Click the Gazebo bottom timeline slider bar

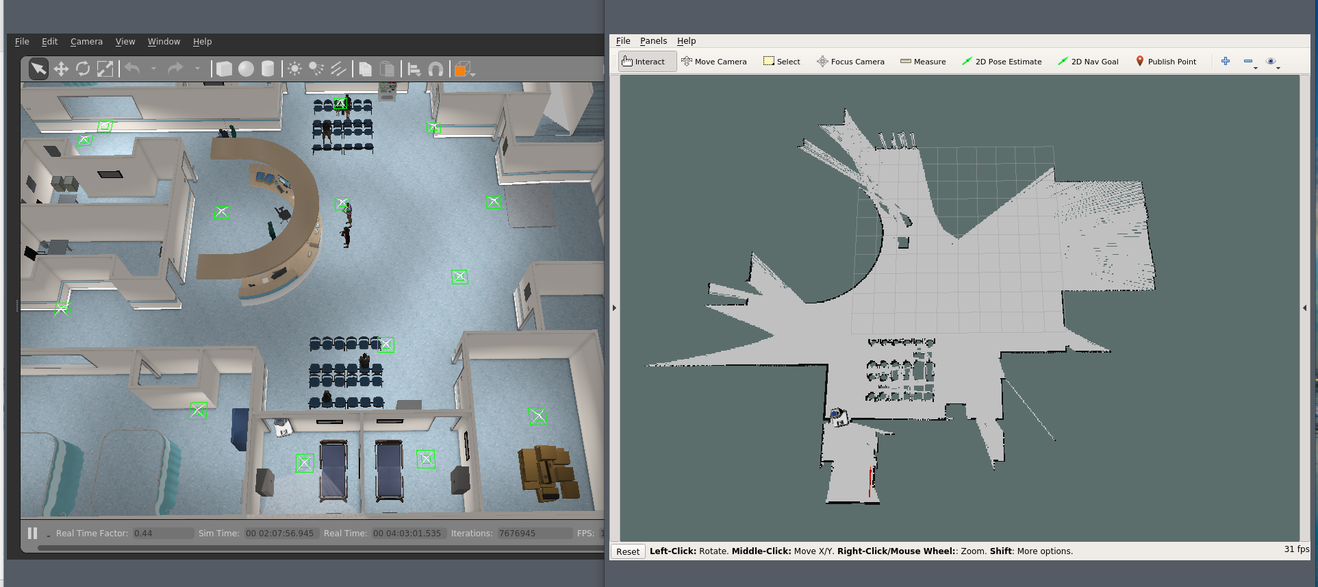[x=320, y=548]
